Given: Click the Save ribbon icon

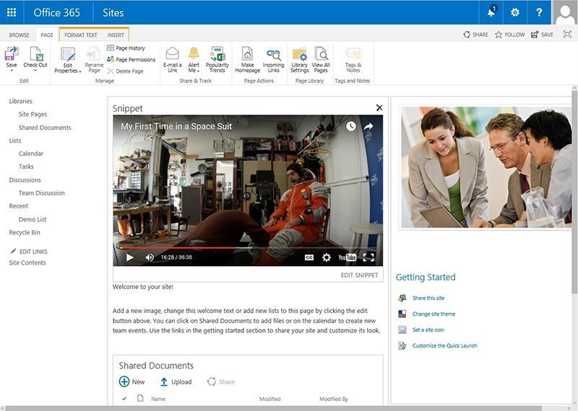Looking at the screenshot, I should [x=12, y=53].
